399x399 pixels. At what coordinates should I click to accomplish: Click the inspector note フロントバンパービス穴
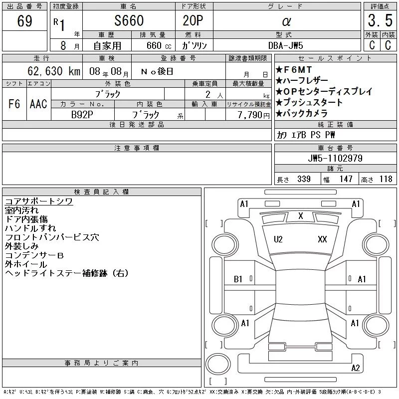[52, 237]
